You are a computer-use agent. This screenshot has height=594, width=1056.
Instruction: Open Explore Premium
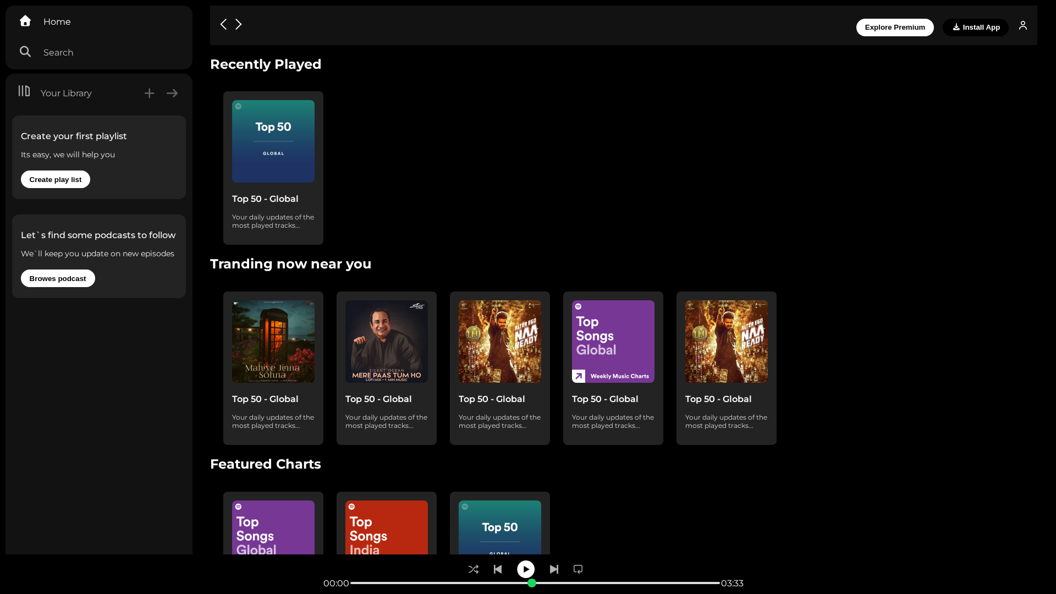point(895,28)
